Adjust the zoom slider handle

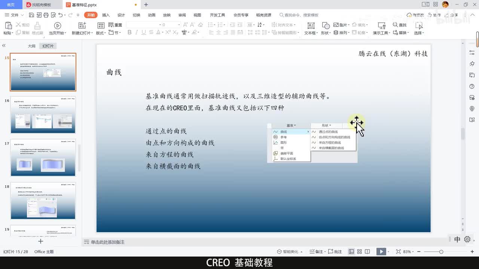441,252
